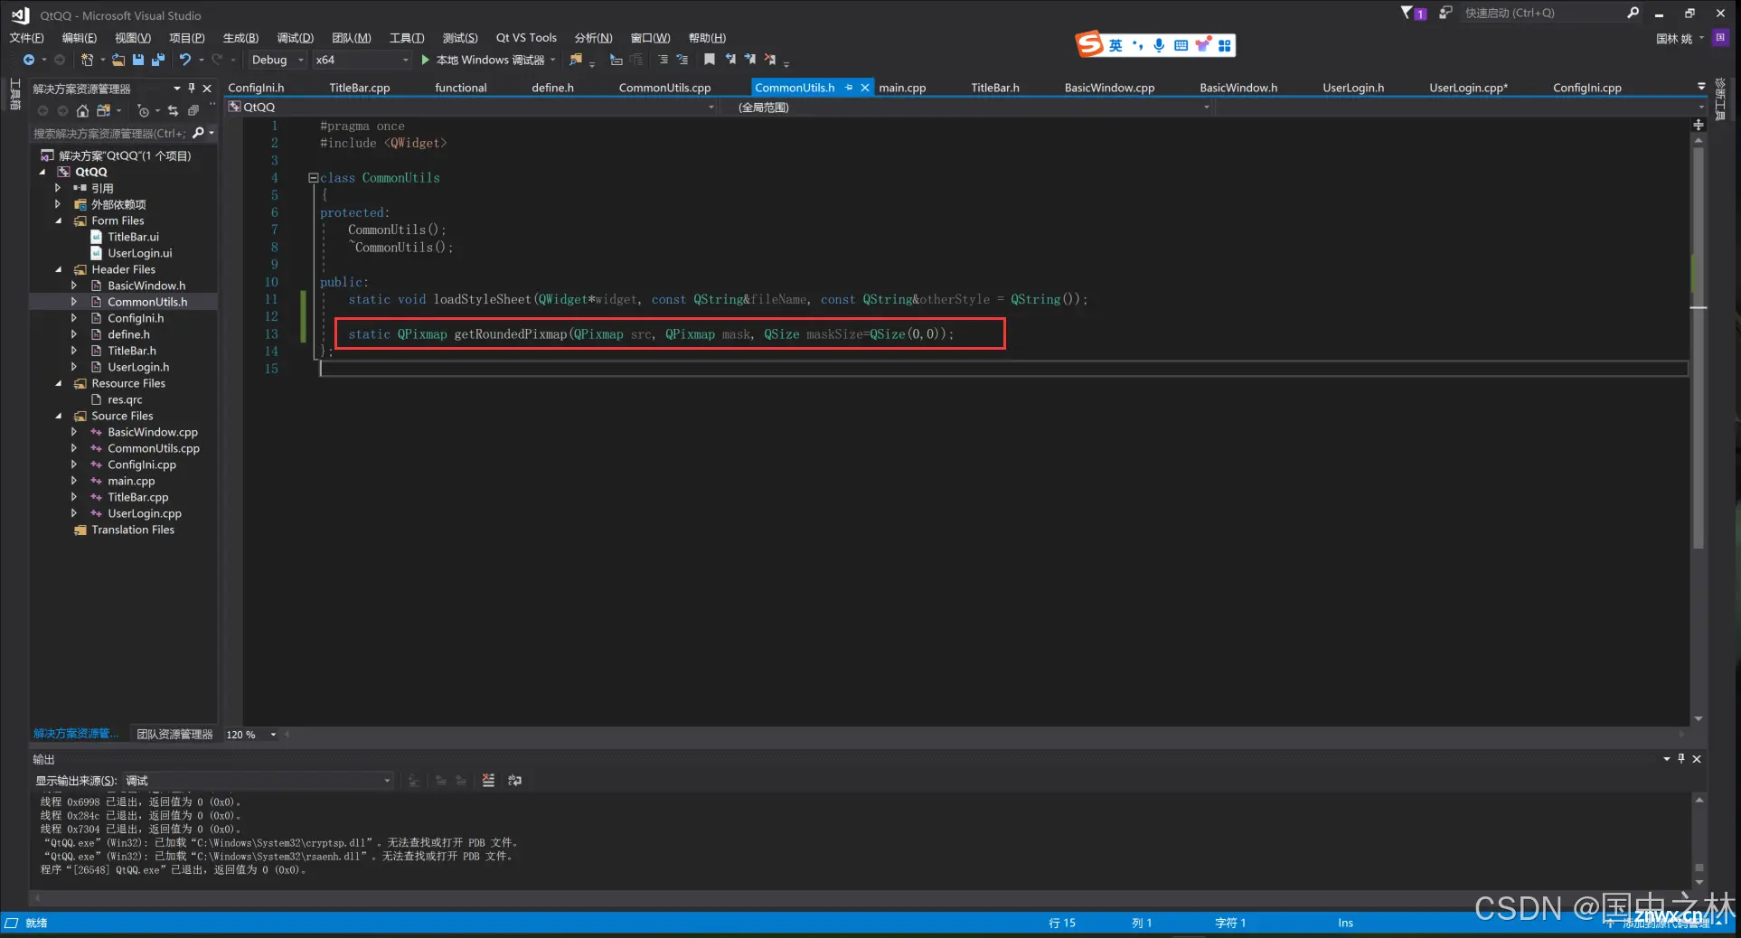The height and width of the screenshot is (938, 1741).
Task: Go to the previous bookmark icon
Action: 730,60
